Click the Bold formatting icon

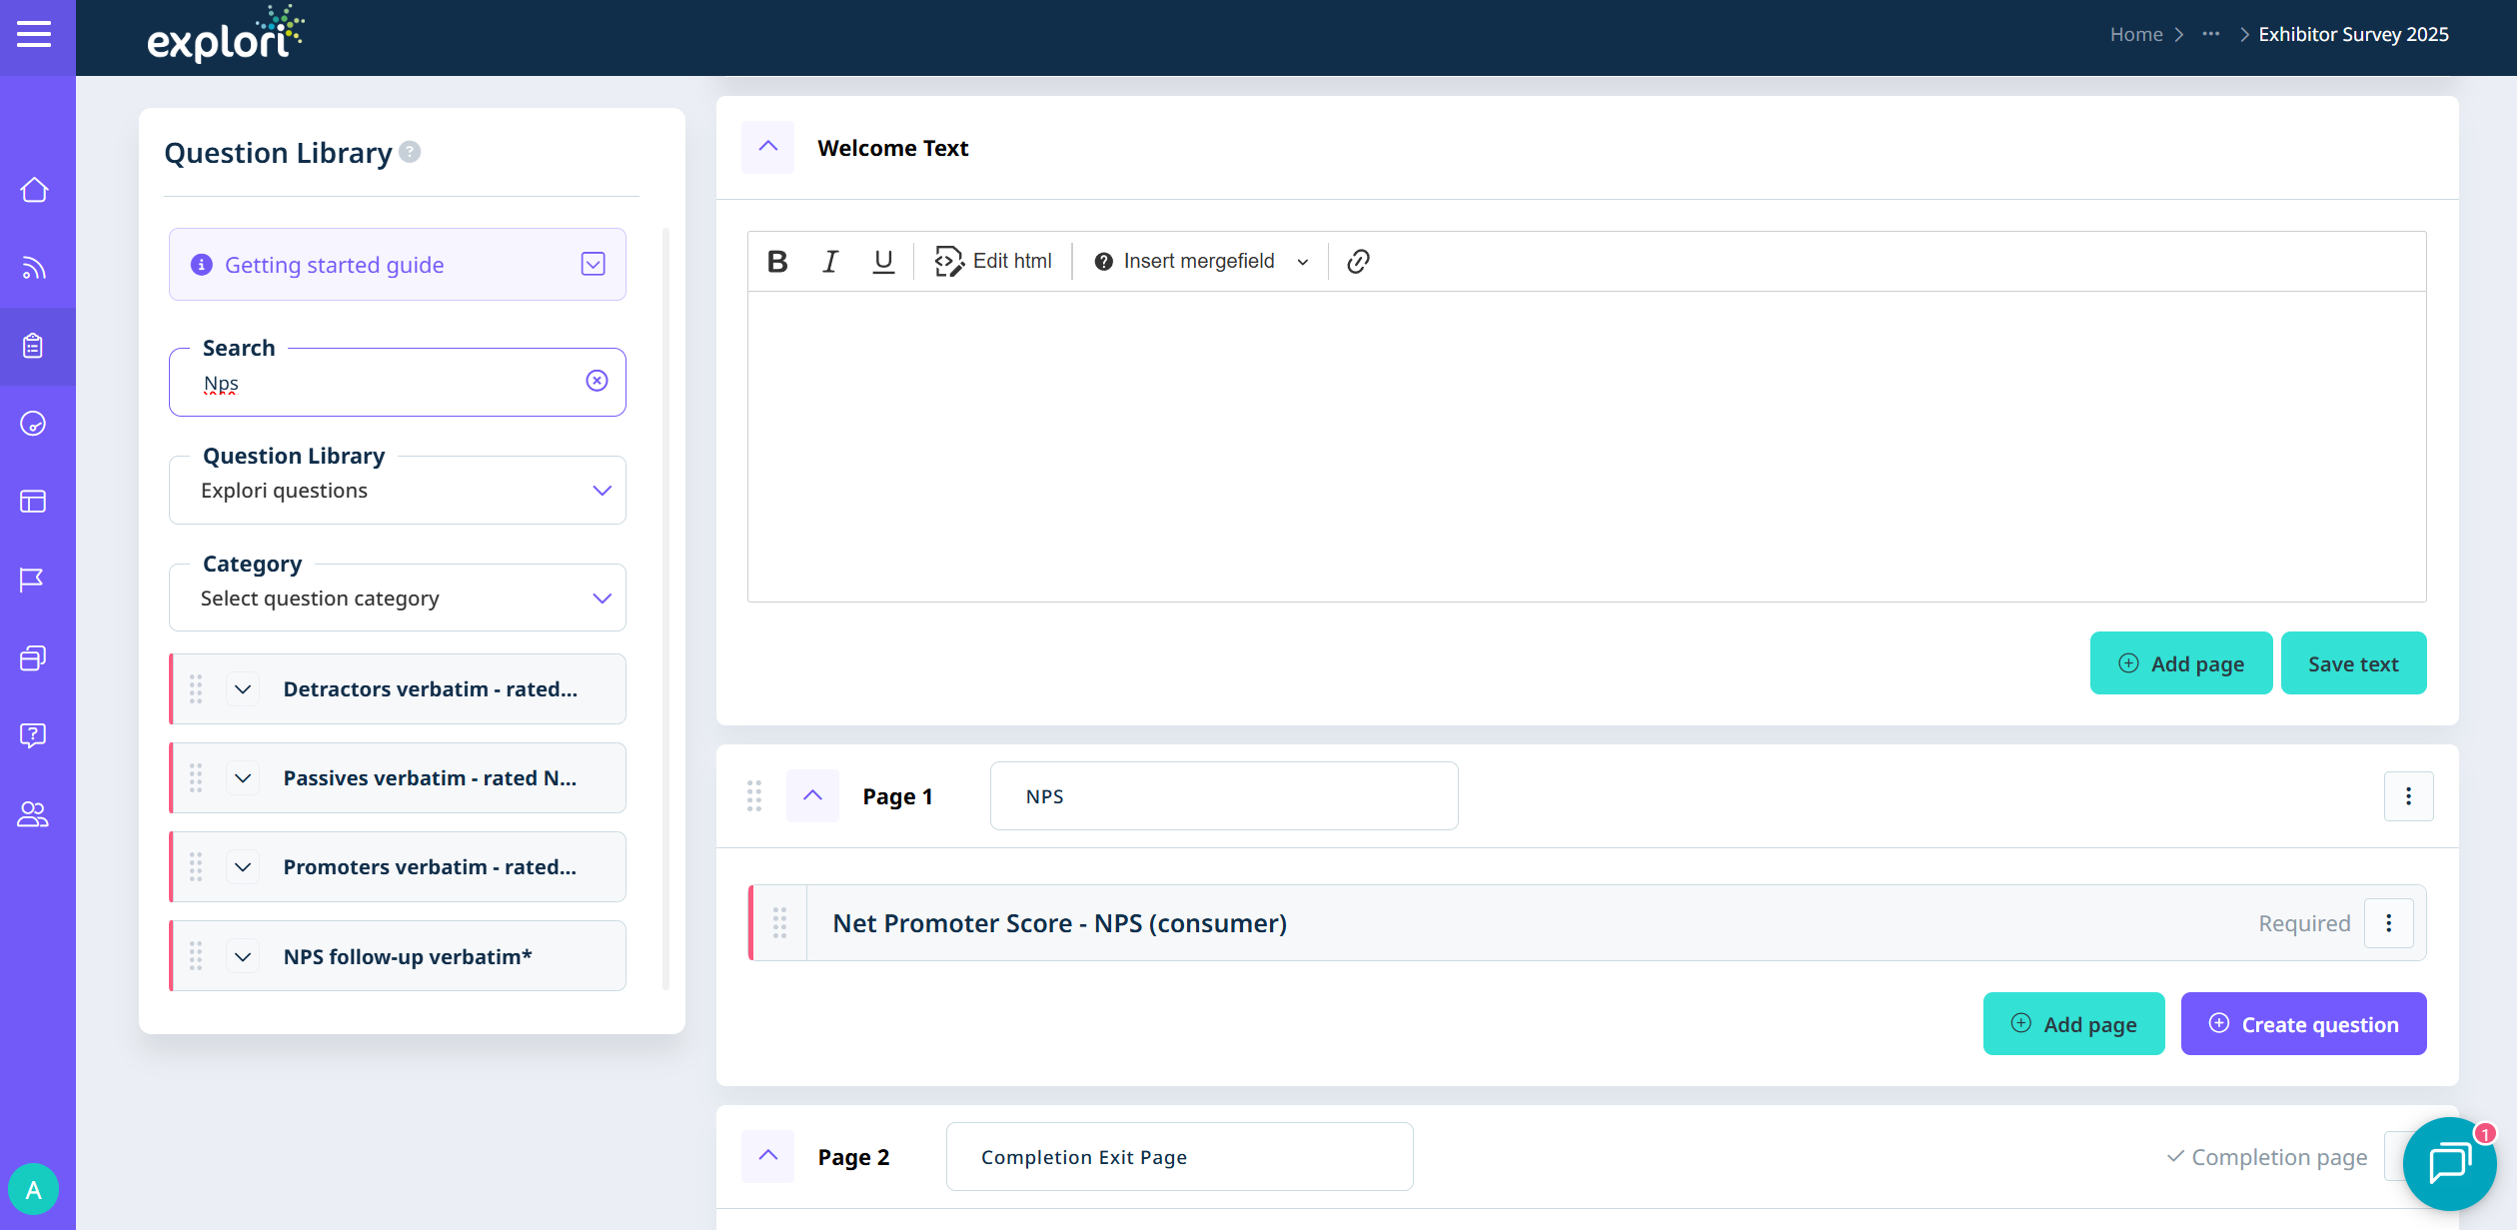777,262
